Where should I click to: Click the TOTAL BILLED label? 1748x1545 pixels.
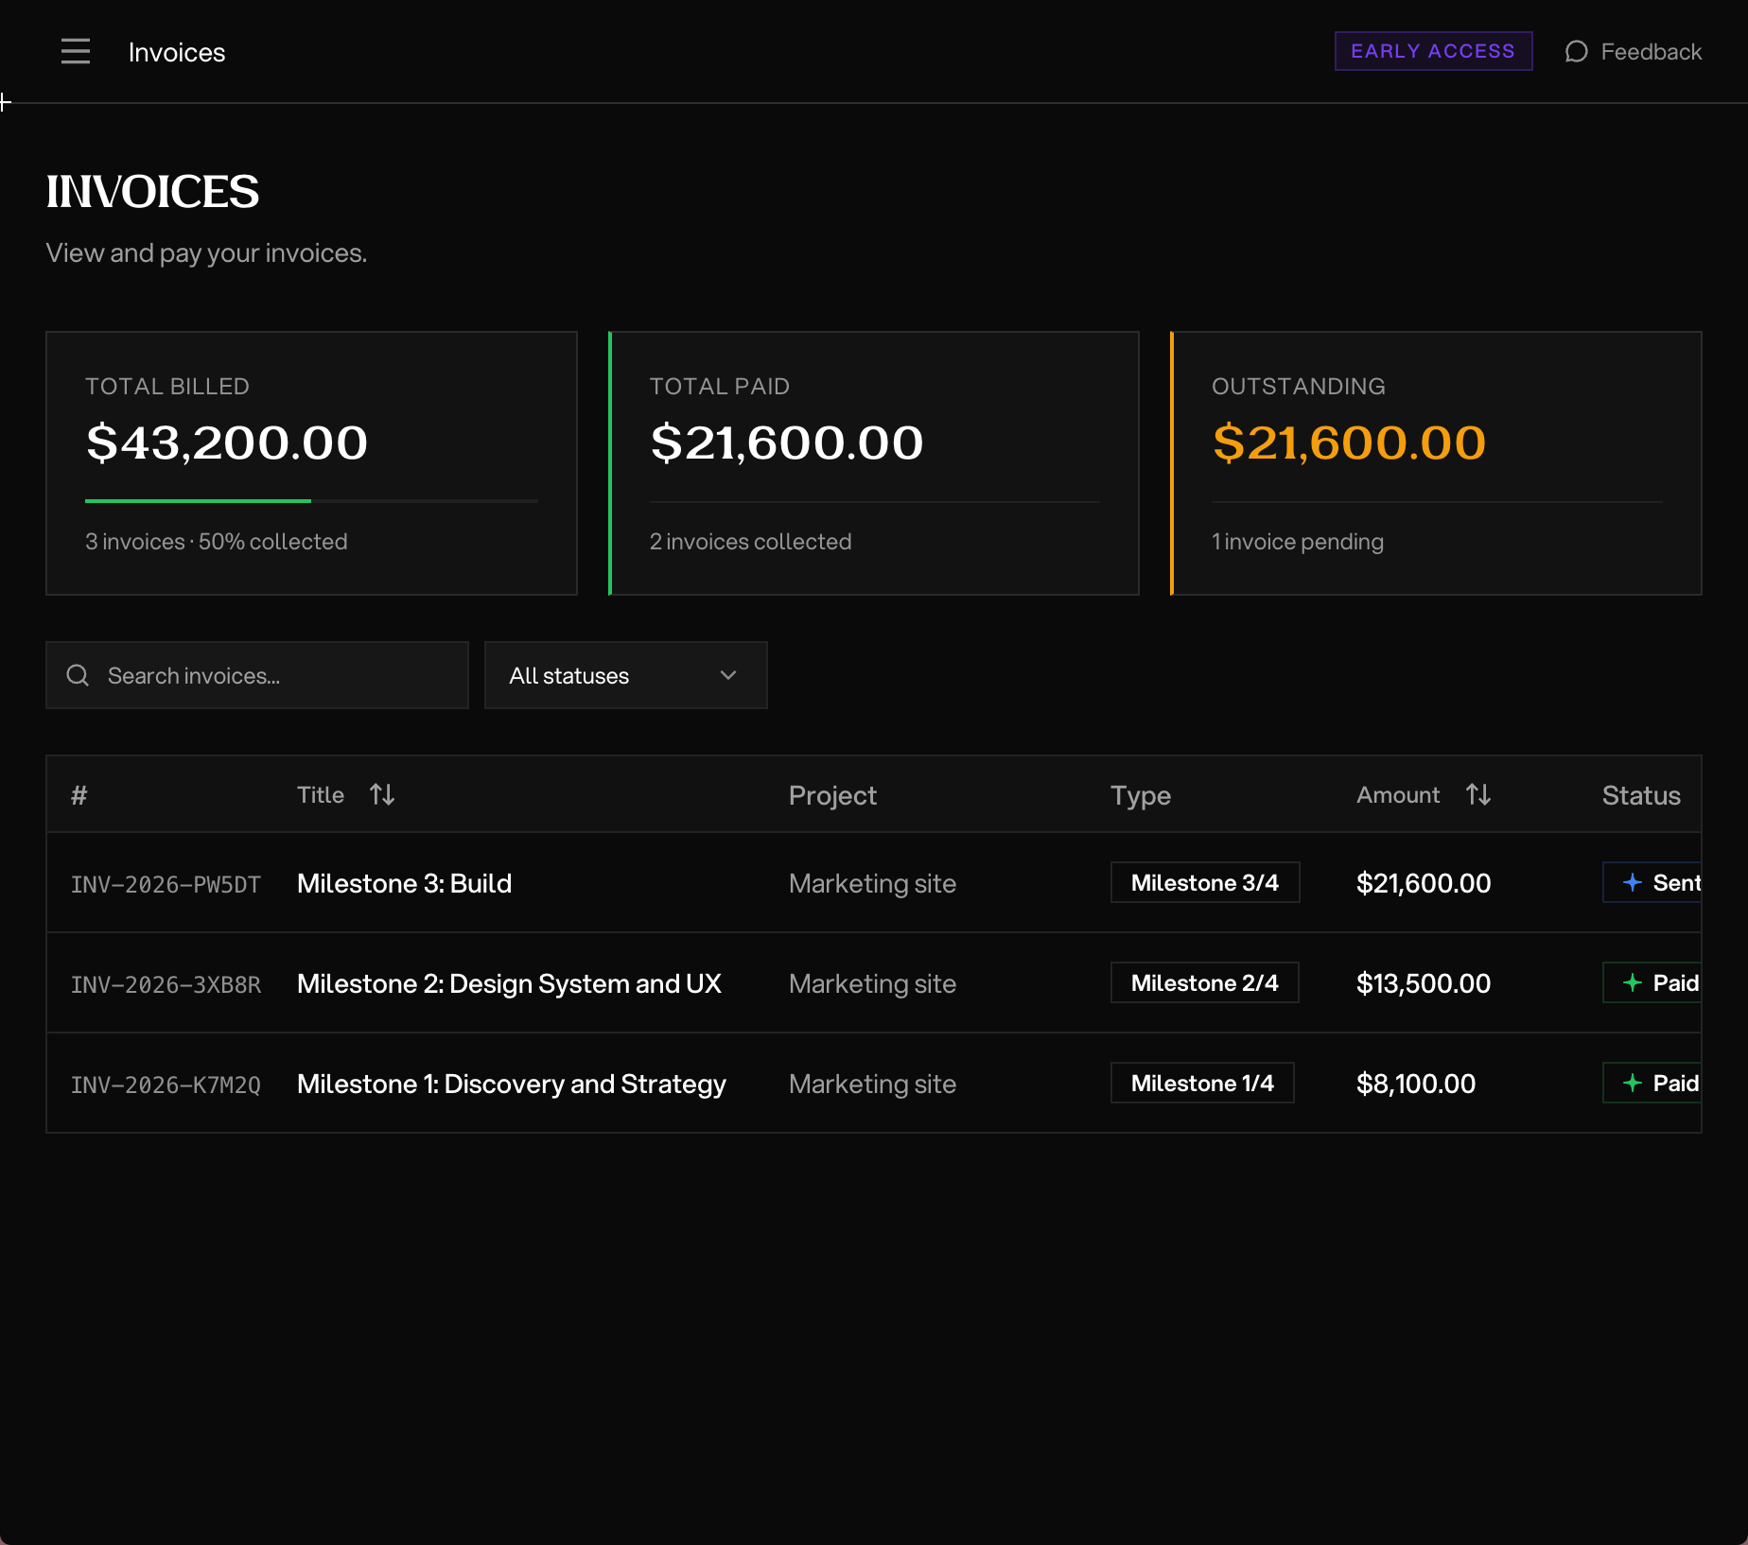167,386
